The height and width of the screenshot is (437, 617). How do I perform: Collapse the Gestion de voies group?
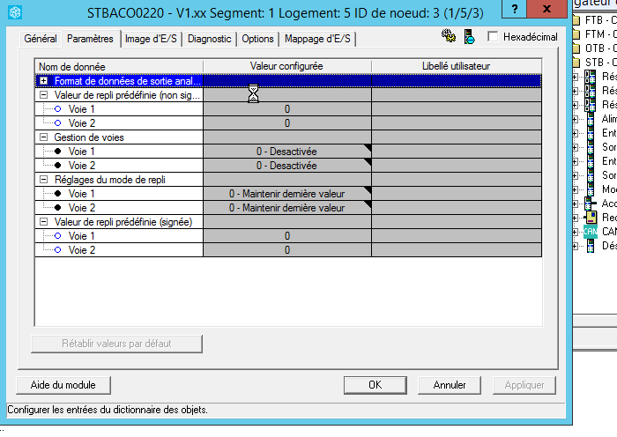[43, 137]
